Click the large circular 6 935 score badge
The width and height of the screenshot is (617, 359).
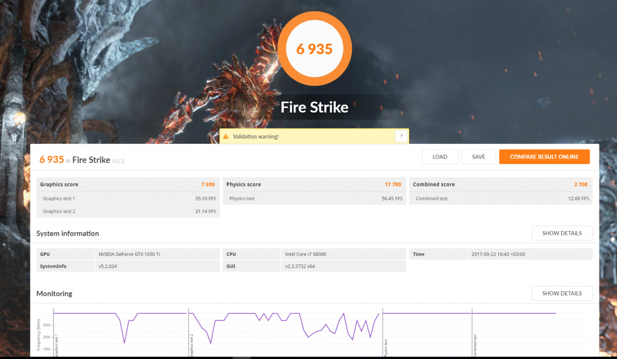coord(315,49)
